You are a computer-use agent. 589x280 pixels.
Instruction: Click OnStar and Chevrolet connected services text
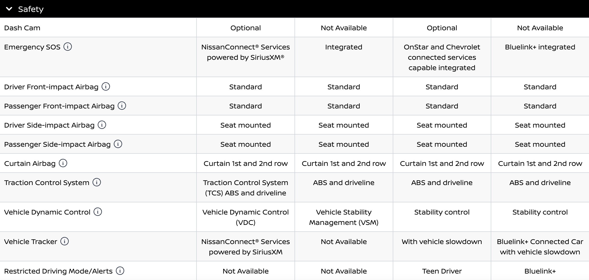point(442,57)
